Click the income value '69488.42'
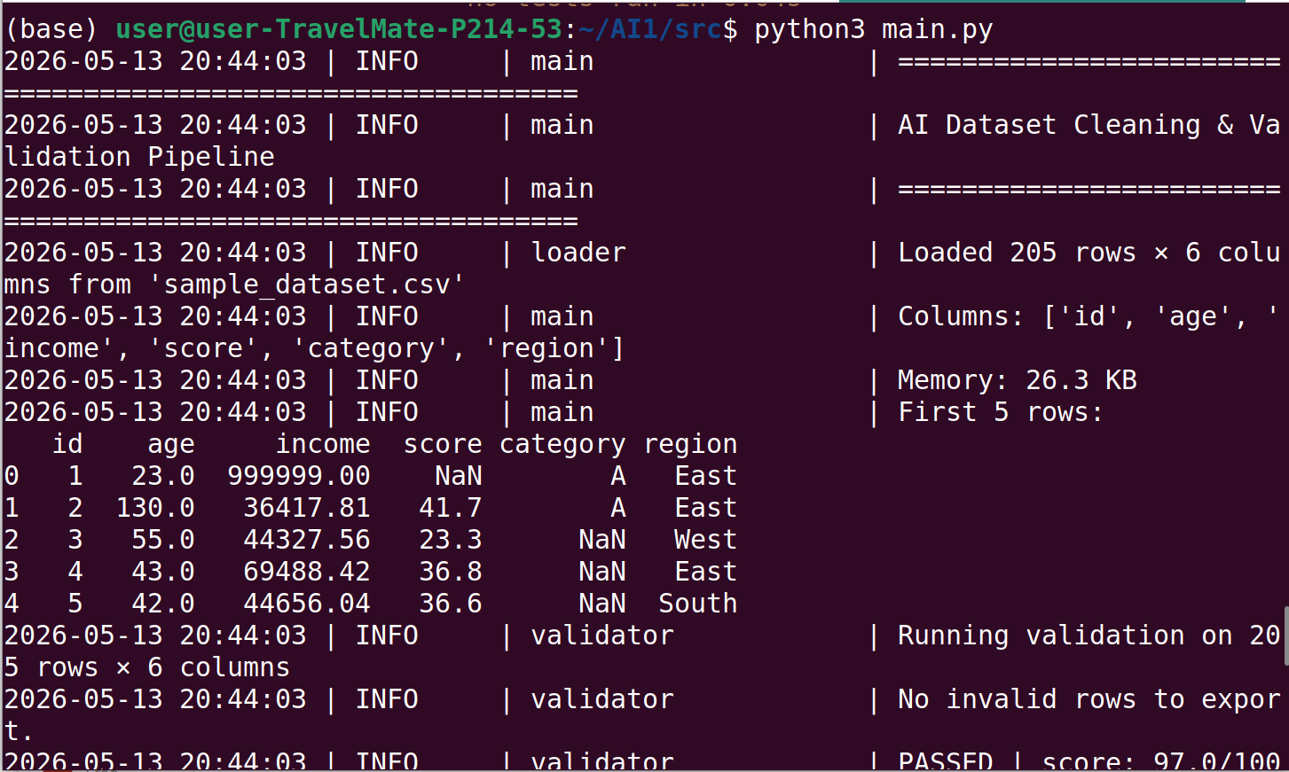The image size is (1289, 772). click(307, 572)
